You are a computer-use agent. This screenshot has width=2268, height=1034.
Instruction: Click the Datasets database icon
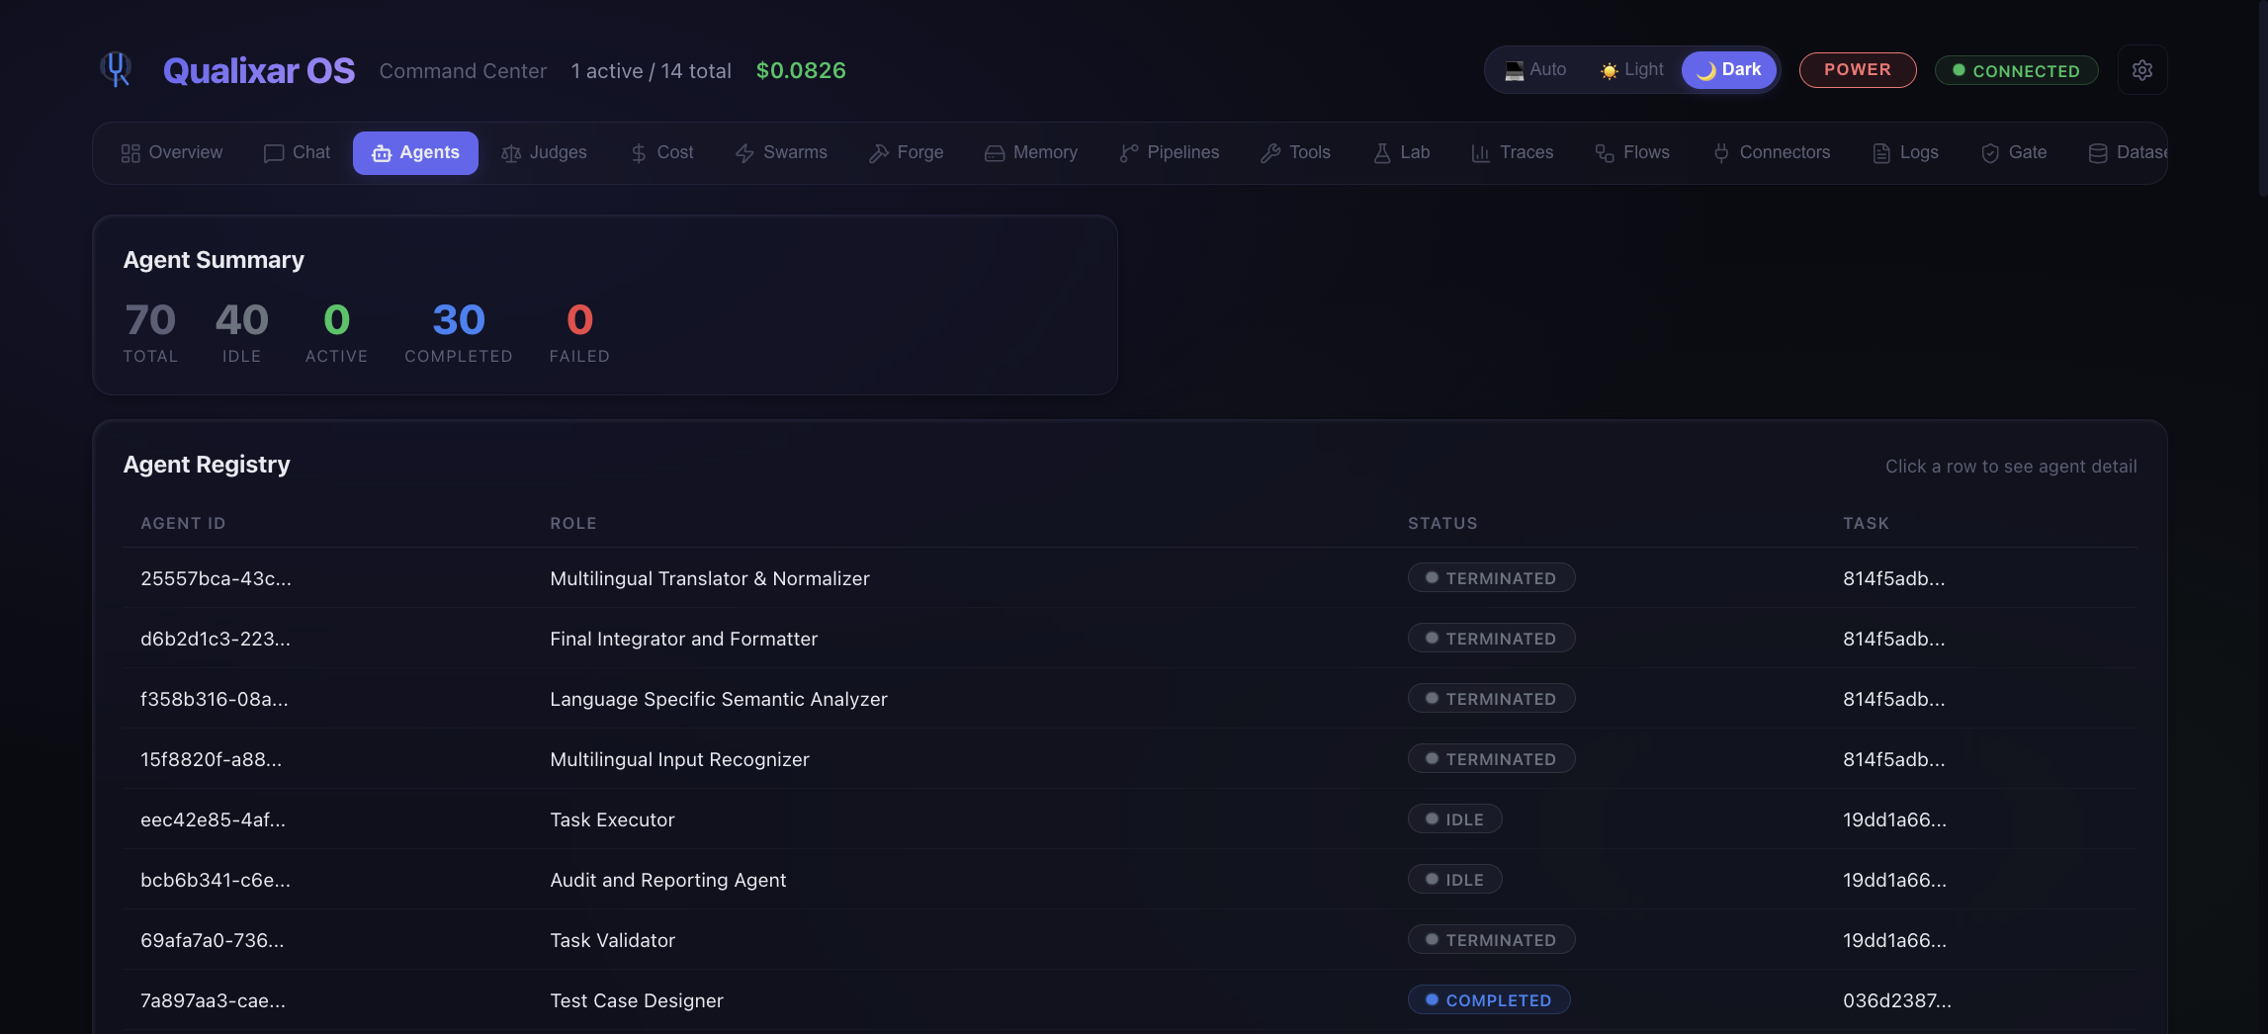click(2098, 153)
